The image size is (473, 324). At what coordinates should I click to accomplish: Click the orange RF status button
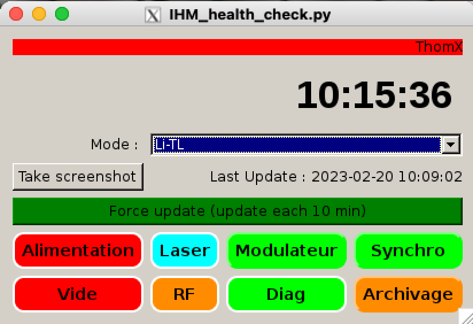point(185,294)
